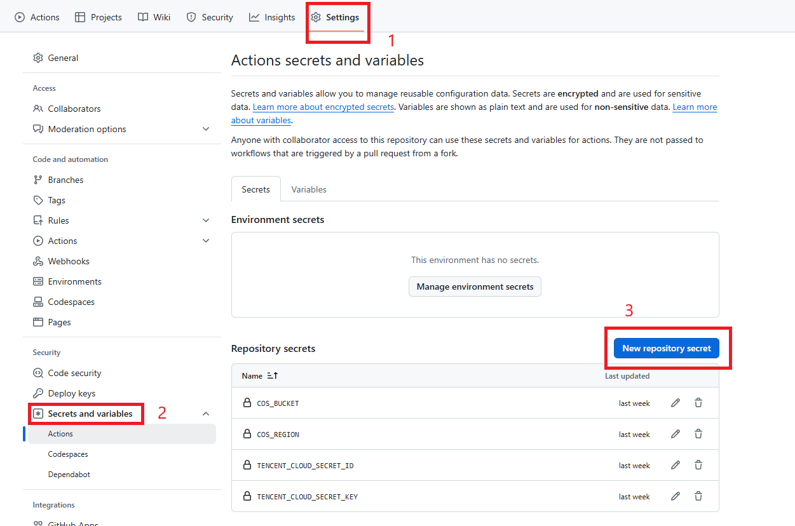Click the Webhooks sidebar icon
The height and width of the screenshot is (526, 795).
38,261
